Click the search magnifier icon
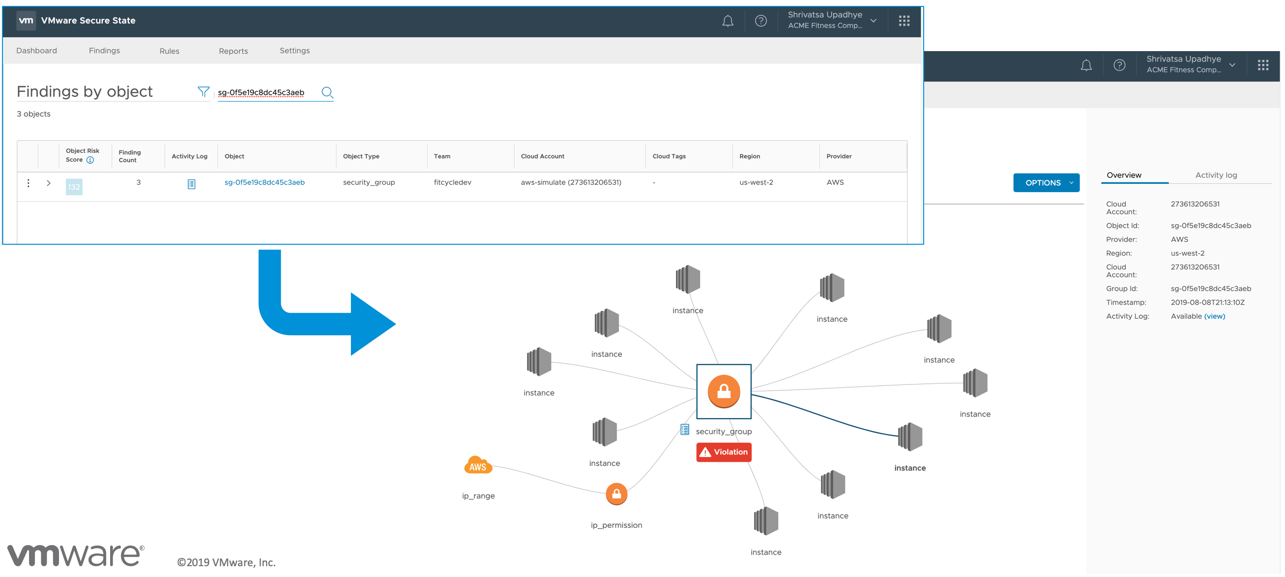Screen dimensions: 1285x577 pyautogui.click(x=327, y=92)
